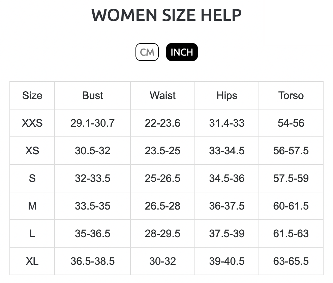Switch units to CM
Screen dimensions: 333x283
(x=147, y=52)
